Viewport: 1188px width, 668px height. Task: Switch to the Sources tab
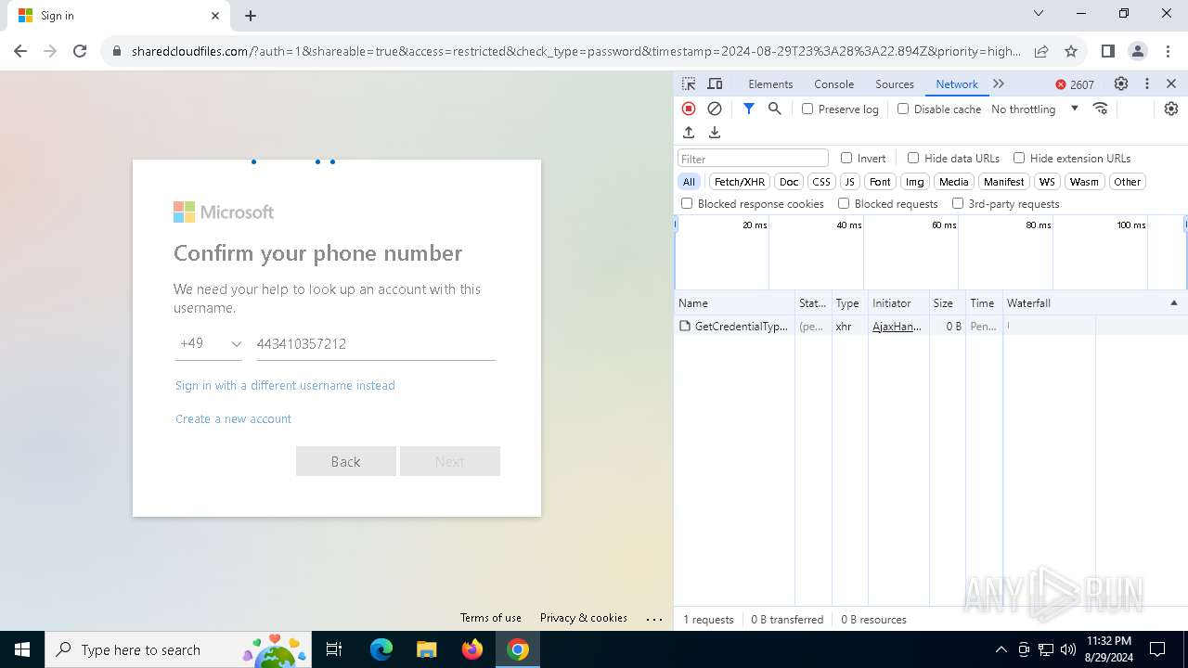pos(895,83)
